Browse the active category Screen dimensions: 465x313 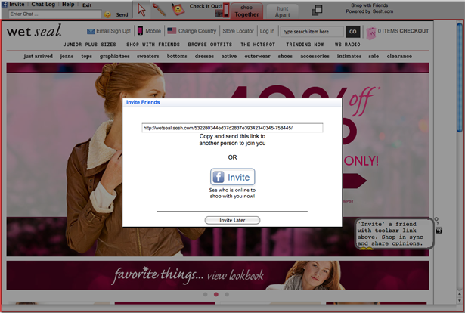tap(229, 56)
